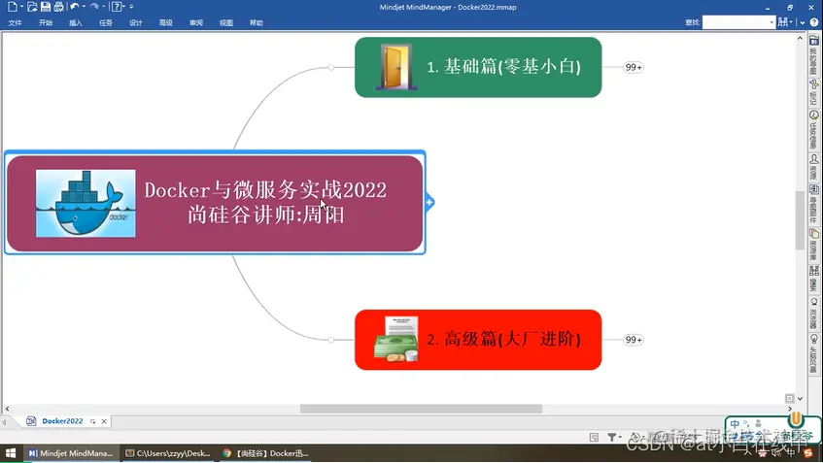Open the 资源库 library side panel
823x463 pixels.
click(813, 245)
